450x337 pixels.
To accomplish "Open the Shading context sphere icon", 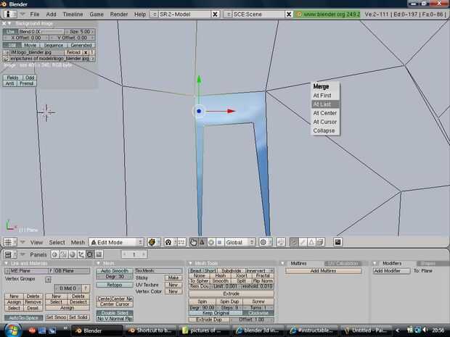I will click(x=73, y=254).
